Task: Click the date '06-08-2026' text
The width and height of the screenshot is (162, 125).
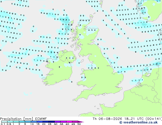Action: [x=110, y=119]
